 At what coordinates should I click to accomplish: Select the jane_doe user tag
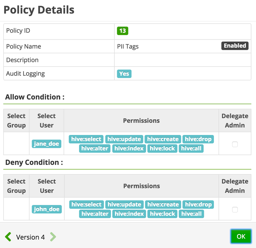click(x=46, y=144)
